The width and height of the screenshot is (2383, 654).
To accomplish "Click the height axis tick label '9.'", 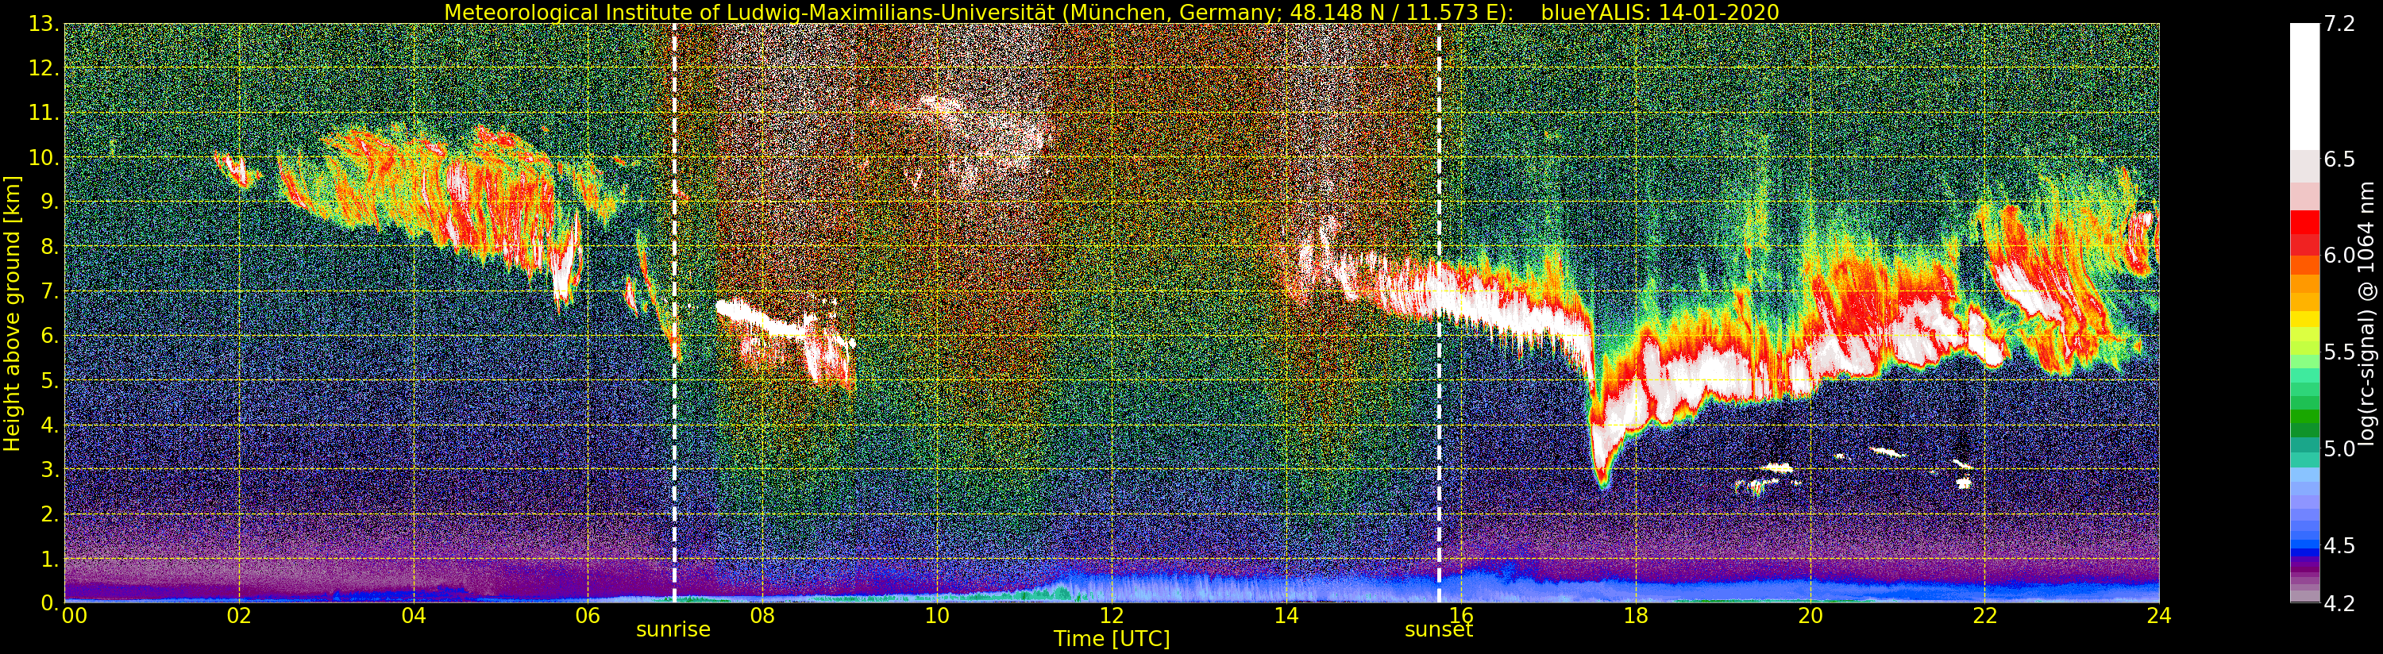I will tap(50, 202).
